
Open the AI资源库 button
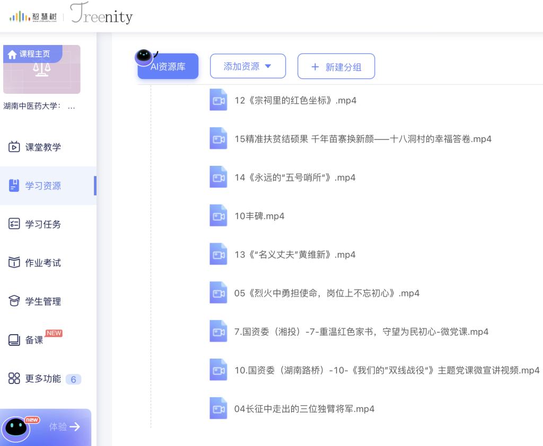168,67
